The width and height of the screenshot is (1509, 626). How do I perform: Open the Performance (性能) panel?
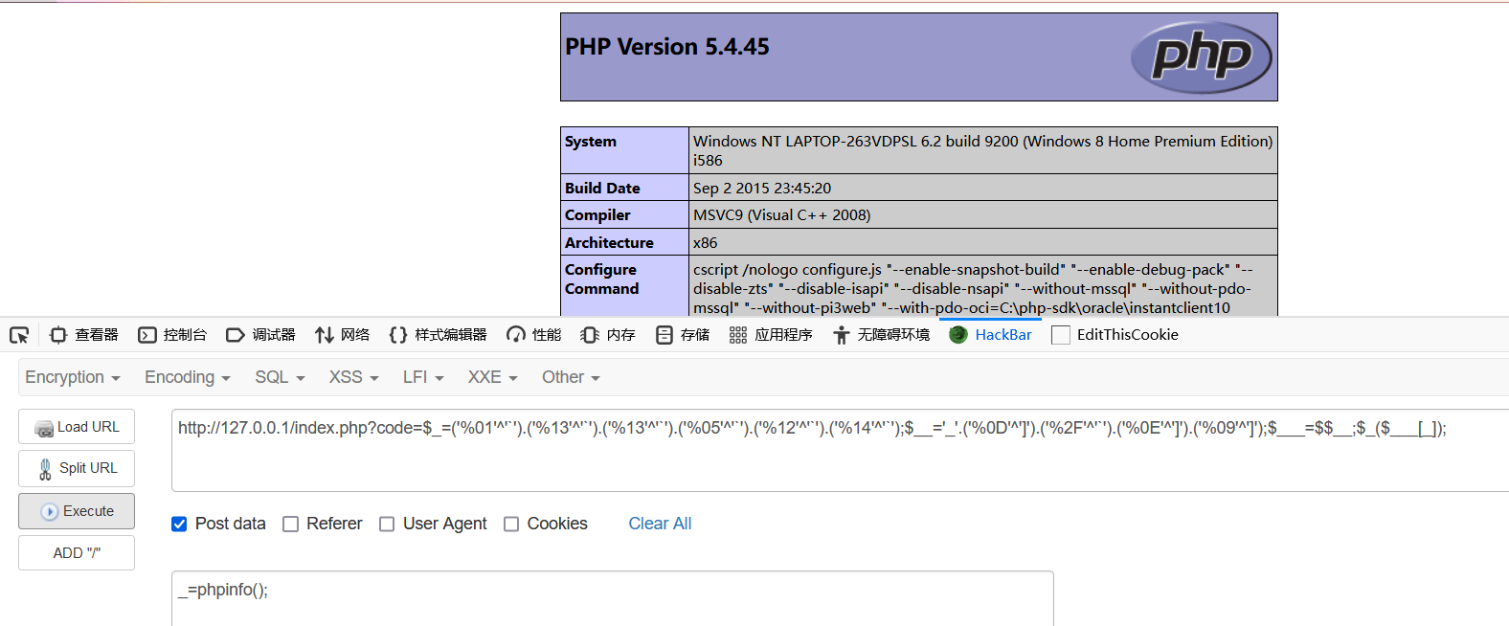pos(533,335)
